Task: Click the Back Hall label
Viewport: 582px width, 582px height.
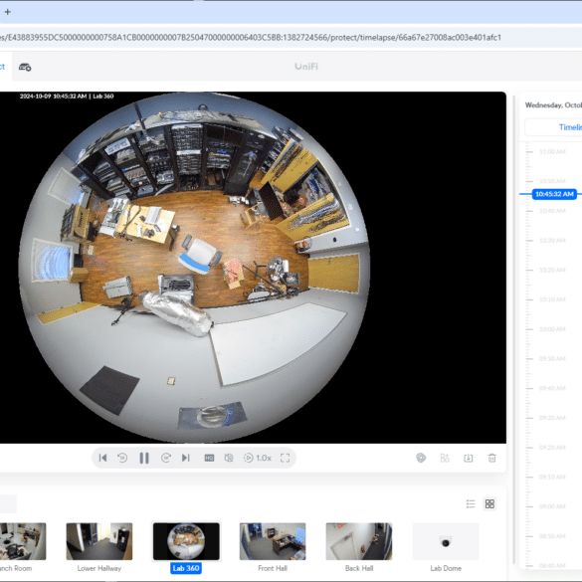Action: point(359,568)
